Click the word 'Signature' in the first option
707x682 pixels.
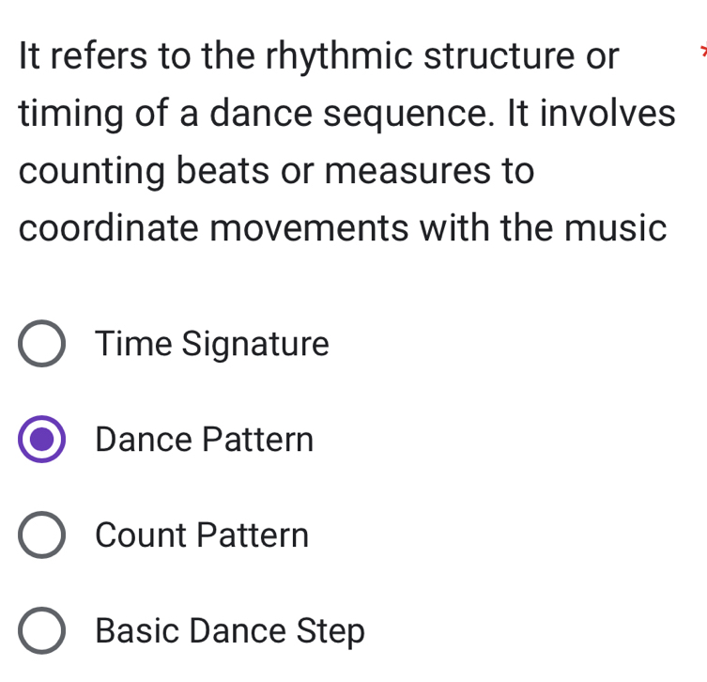tap(254, 345)
